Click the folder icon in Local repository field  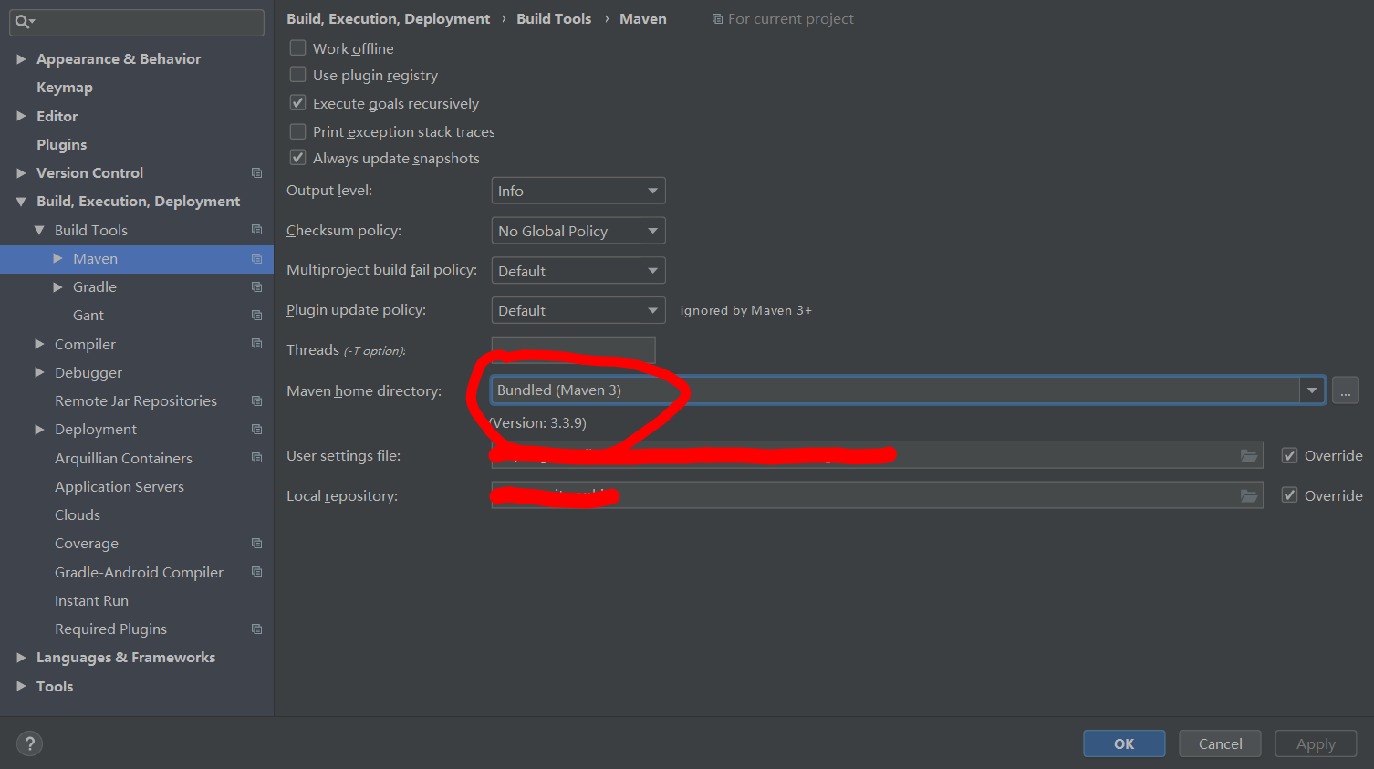[x=1249, y=496]
